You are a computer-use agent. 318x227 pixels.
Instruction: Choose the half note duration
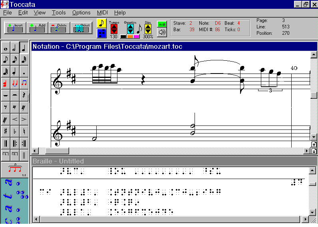tap(15, 48)
